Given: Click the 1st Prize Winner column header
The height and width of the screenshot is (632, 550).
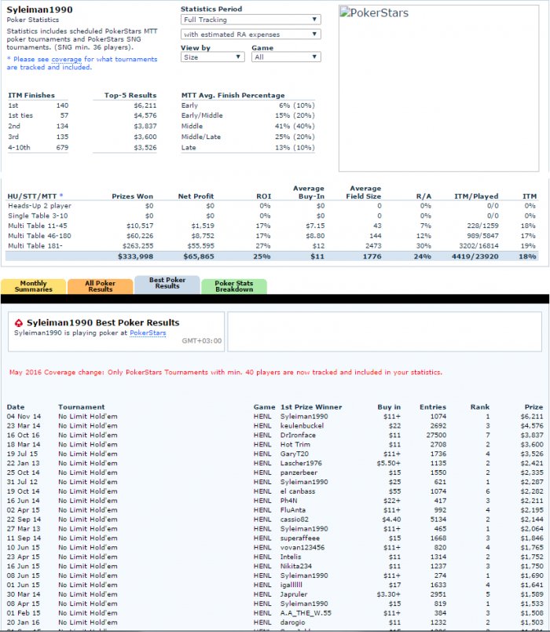Looking at the screenshot, I should tap(311, 407).
